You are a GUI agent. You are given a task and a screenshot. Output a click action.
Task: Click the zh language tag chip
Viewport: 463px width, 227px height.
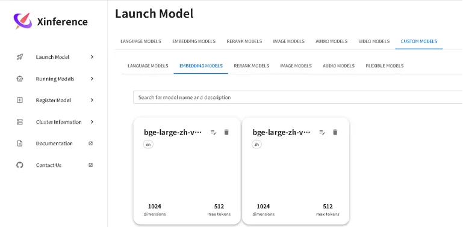click(256, 145)
